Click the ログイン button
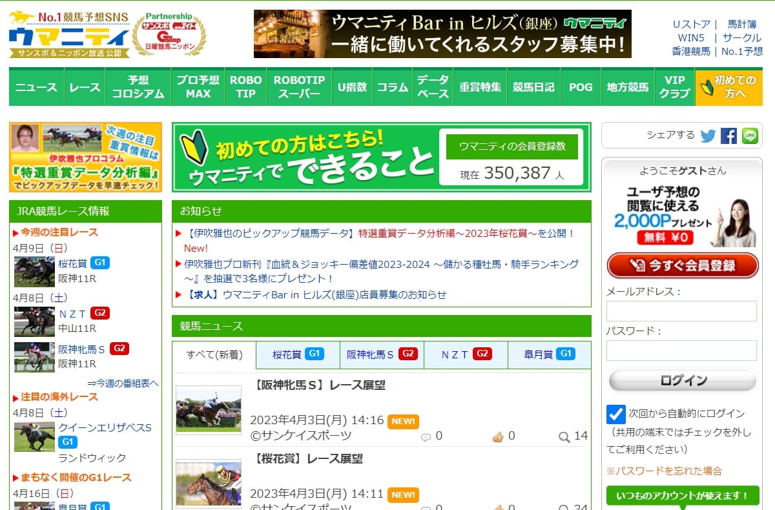The image size is (775, 510). click(x=683, y=380)
